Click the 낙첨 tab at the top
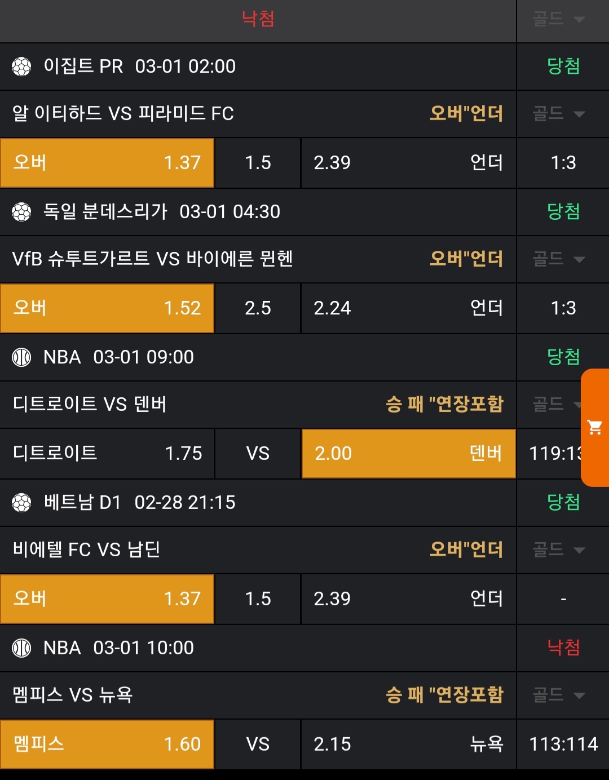 click(258, 20)
